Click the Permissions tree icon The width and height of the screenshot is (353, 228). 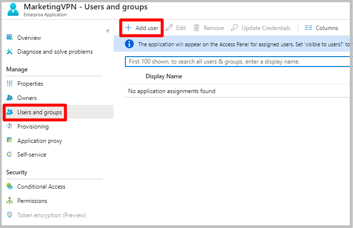pos(9,201)
